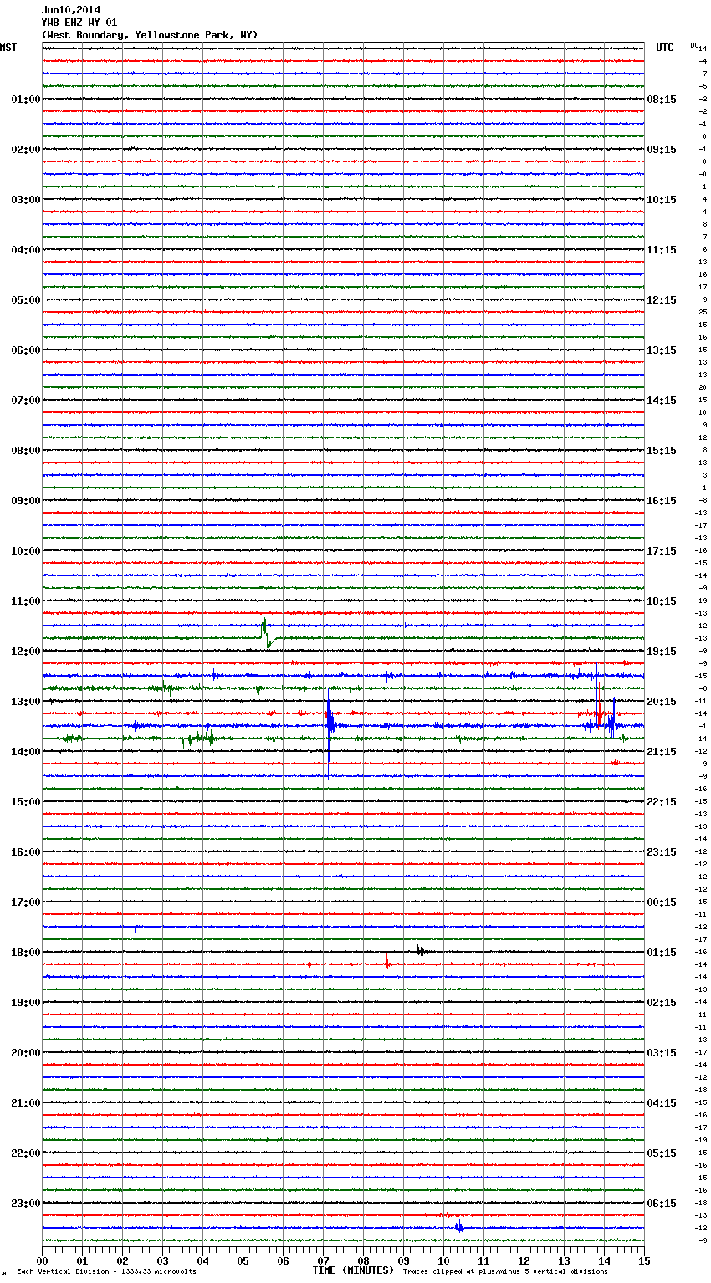Click "(West Boundary, Yellowstone Park, WY)" subtitle
Viewport: 711px width, 1283px height.
coord(149,35)
